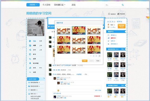Click the profile photo of girl at beach
This screenshot has height=101, width=150.
click(x=36, y=27)
